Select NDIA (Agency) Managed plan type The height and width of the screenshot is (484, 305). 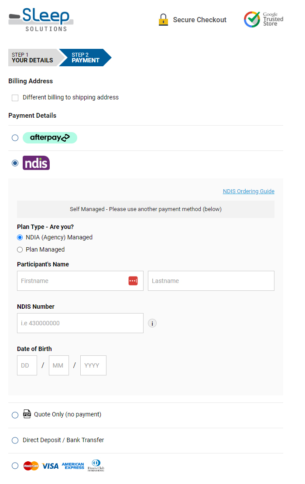pos(20,237)
